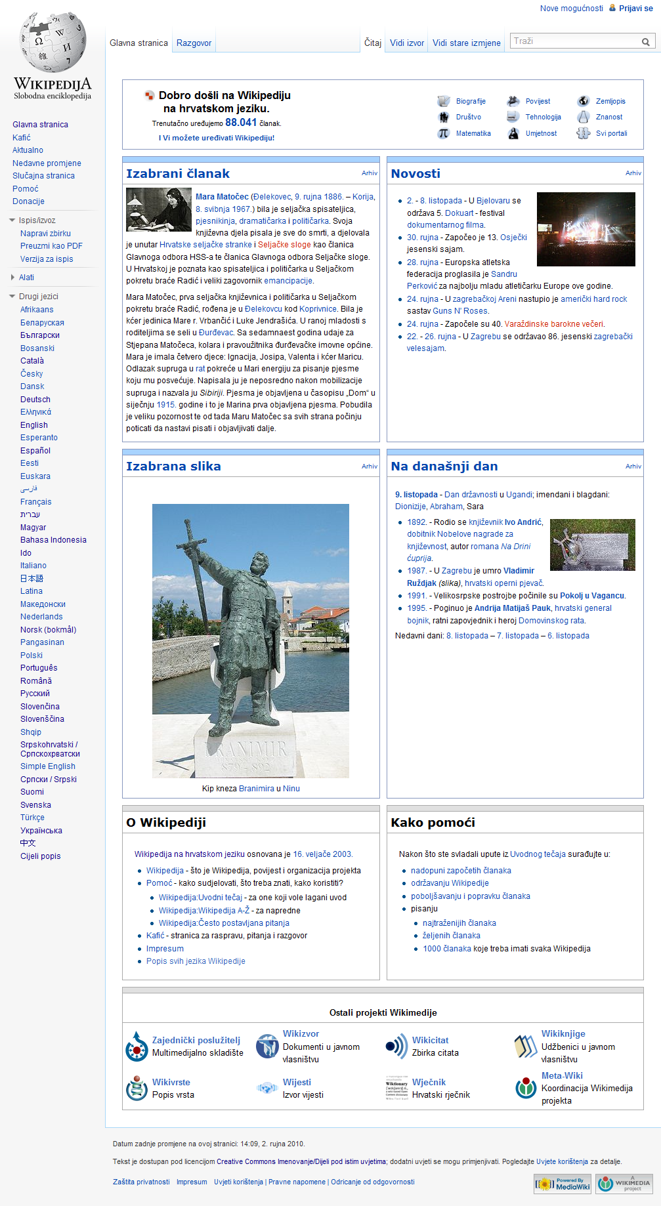The height and width of the screenshot is (1206, 661).
Task: Open Uvjete korištenja license link
Action: [562, 1161]
